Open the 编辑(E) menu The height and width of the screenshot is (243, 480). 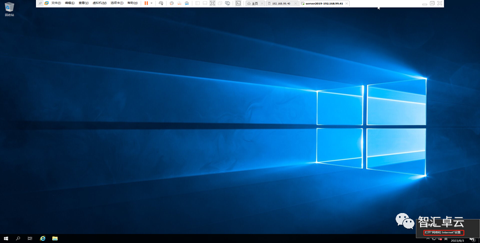click(x=70, y=3)
